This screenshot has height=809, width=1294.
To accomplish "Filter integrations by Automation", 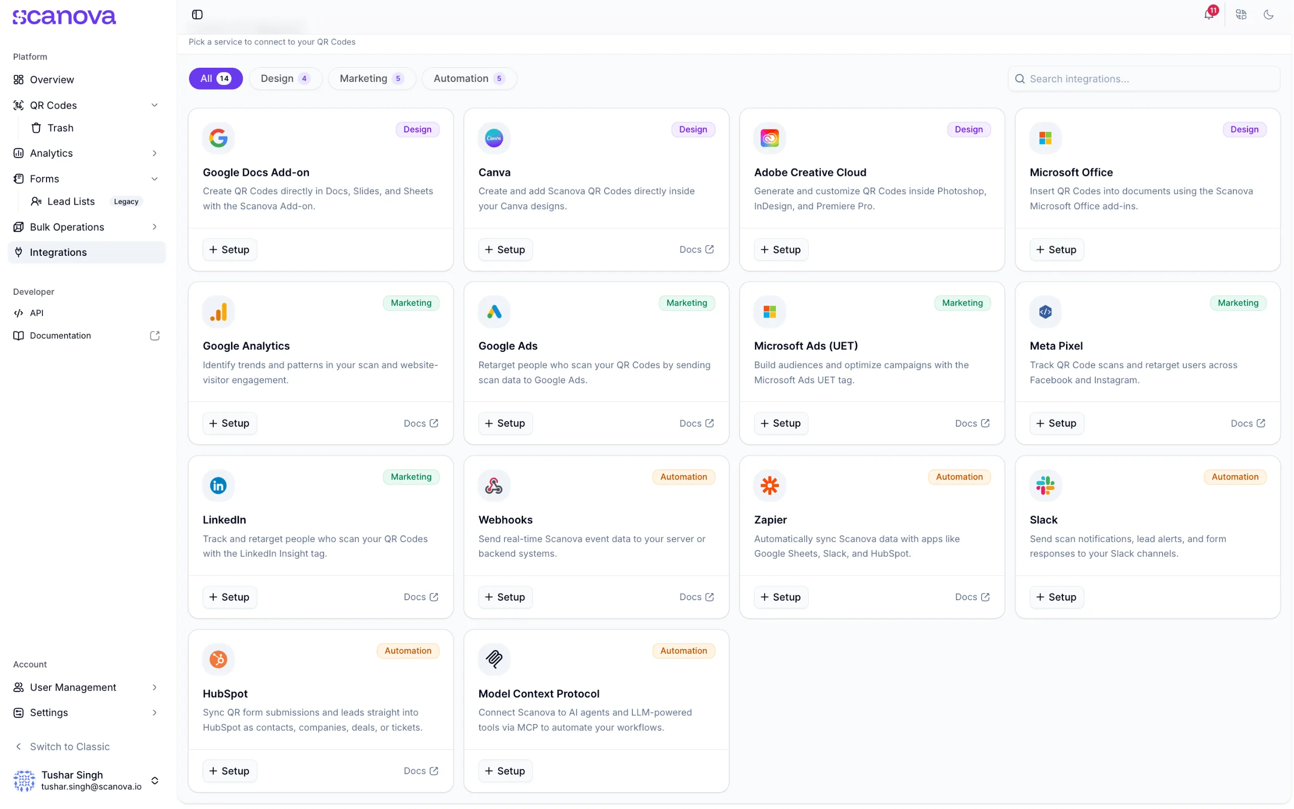I will point(469,79).
